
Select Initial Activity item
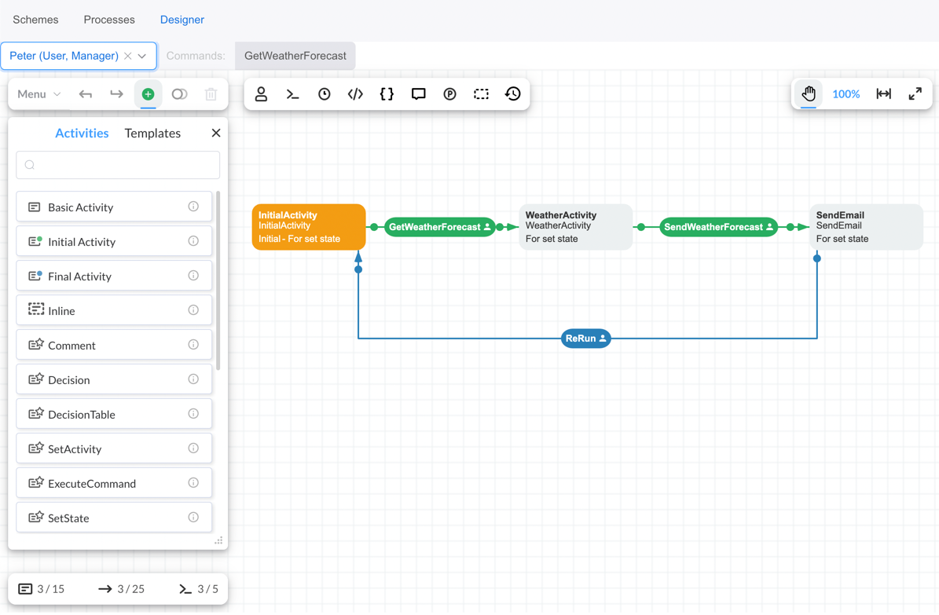[114, 241]
